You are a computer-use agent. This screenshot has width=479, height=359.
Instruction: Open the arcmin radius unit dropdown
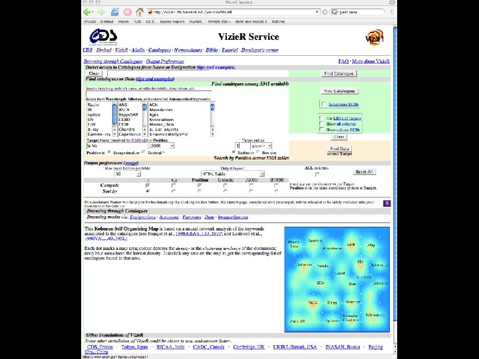261,146
